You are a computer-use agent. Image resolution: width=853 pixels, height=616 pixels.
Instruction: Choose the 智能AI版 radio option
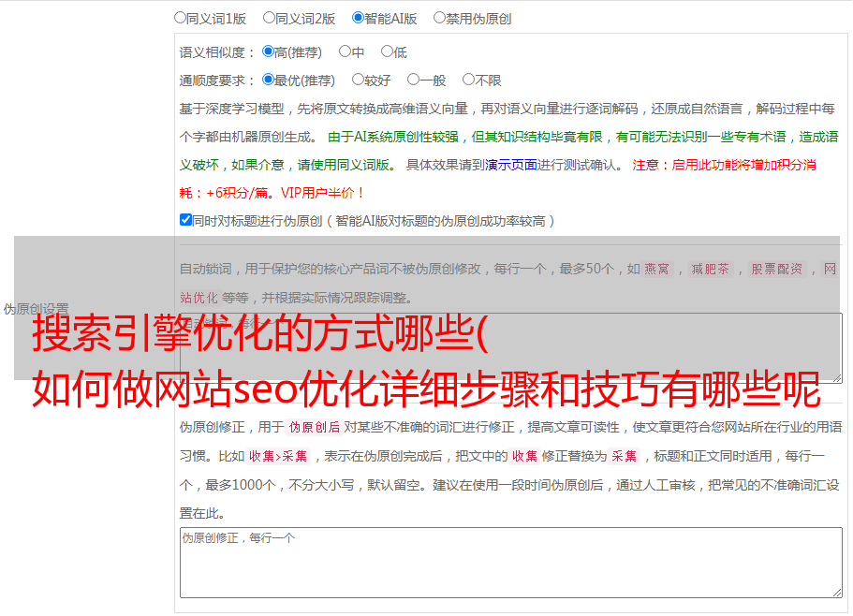click(x=358, y=18)
